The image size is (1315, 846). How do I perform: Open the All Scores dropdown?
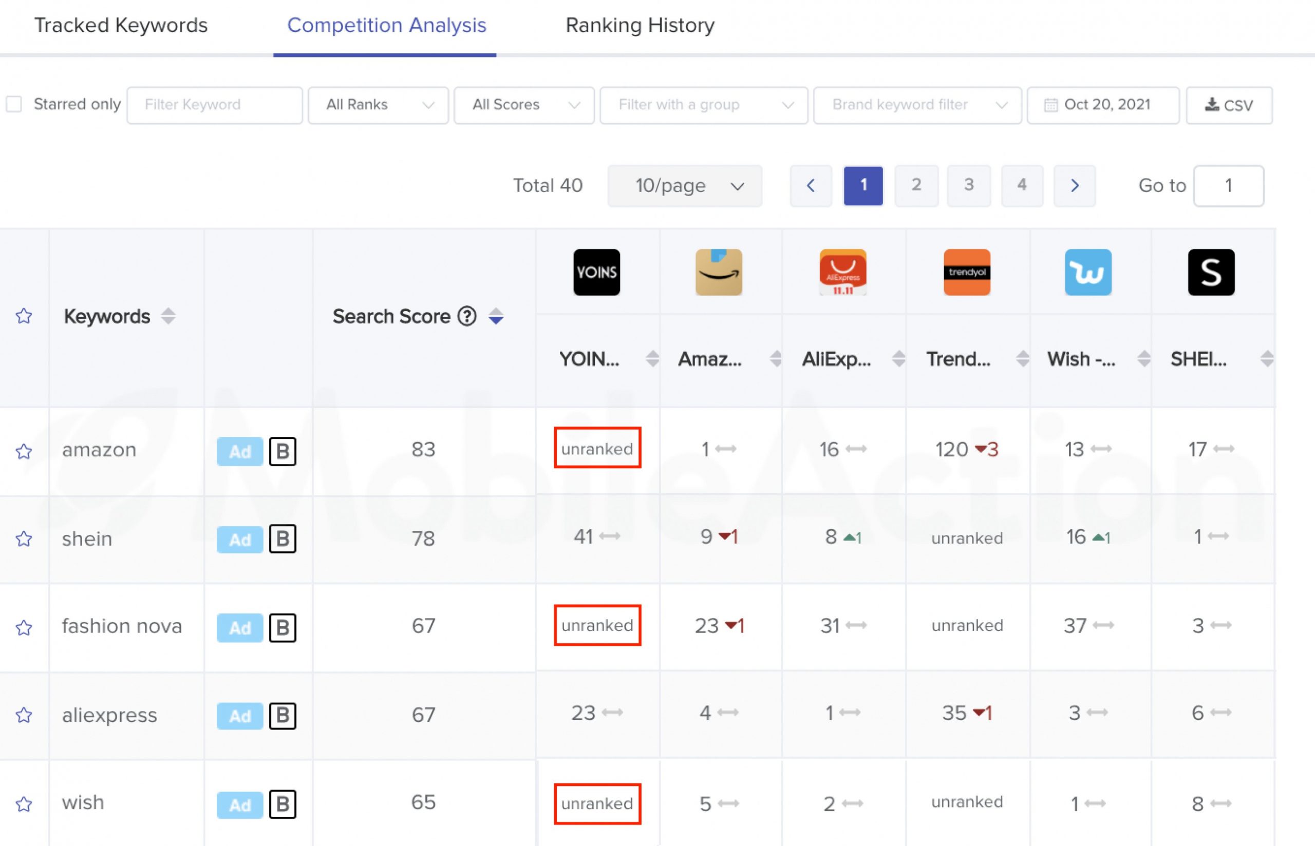click(524, 105)
